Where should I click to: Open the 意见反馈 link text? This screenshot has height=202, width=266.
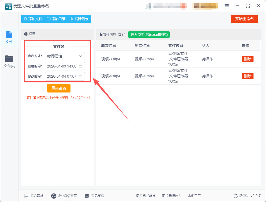pos(98,196)
